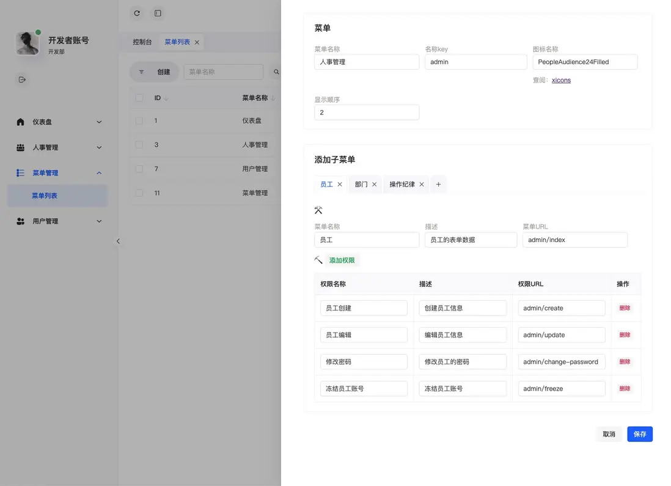Select the 部门 submenu tab
The image size is (671, 486).
(361, 185)
